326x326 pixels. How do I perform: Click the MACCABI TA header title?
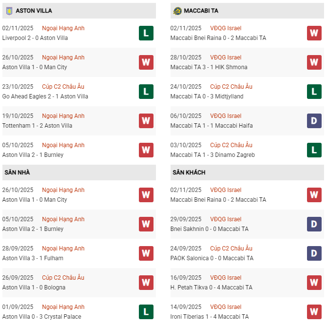(202, 10)
